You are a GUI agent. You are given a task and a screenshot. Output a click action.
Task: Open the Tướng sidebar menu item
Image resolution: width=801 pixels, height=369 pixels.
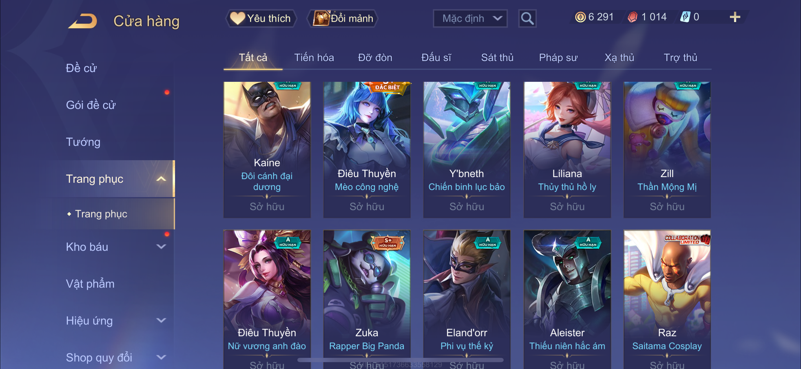point(83,142)
